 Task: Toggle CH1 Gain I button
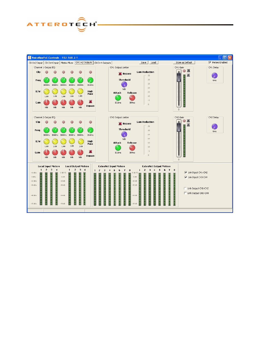(x=188, y=75)
